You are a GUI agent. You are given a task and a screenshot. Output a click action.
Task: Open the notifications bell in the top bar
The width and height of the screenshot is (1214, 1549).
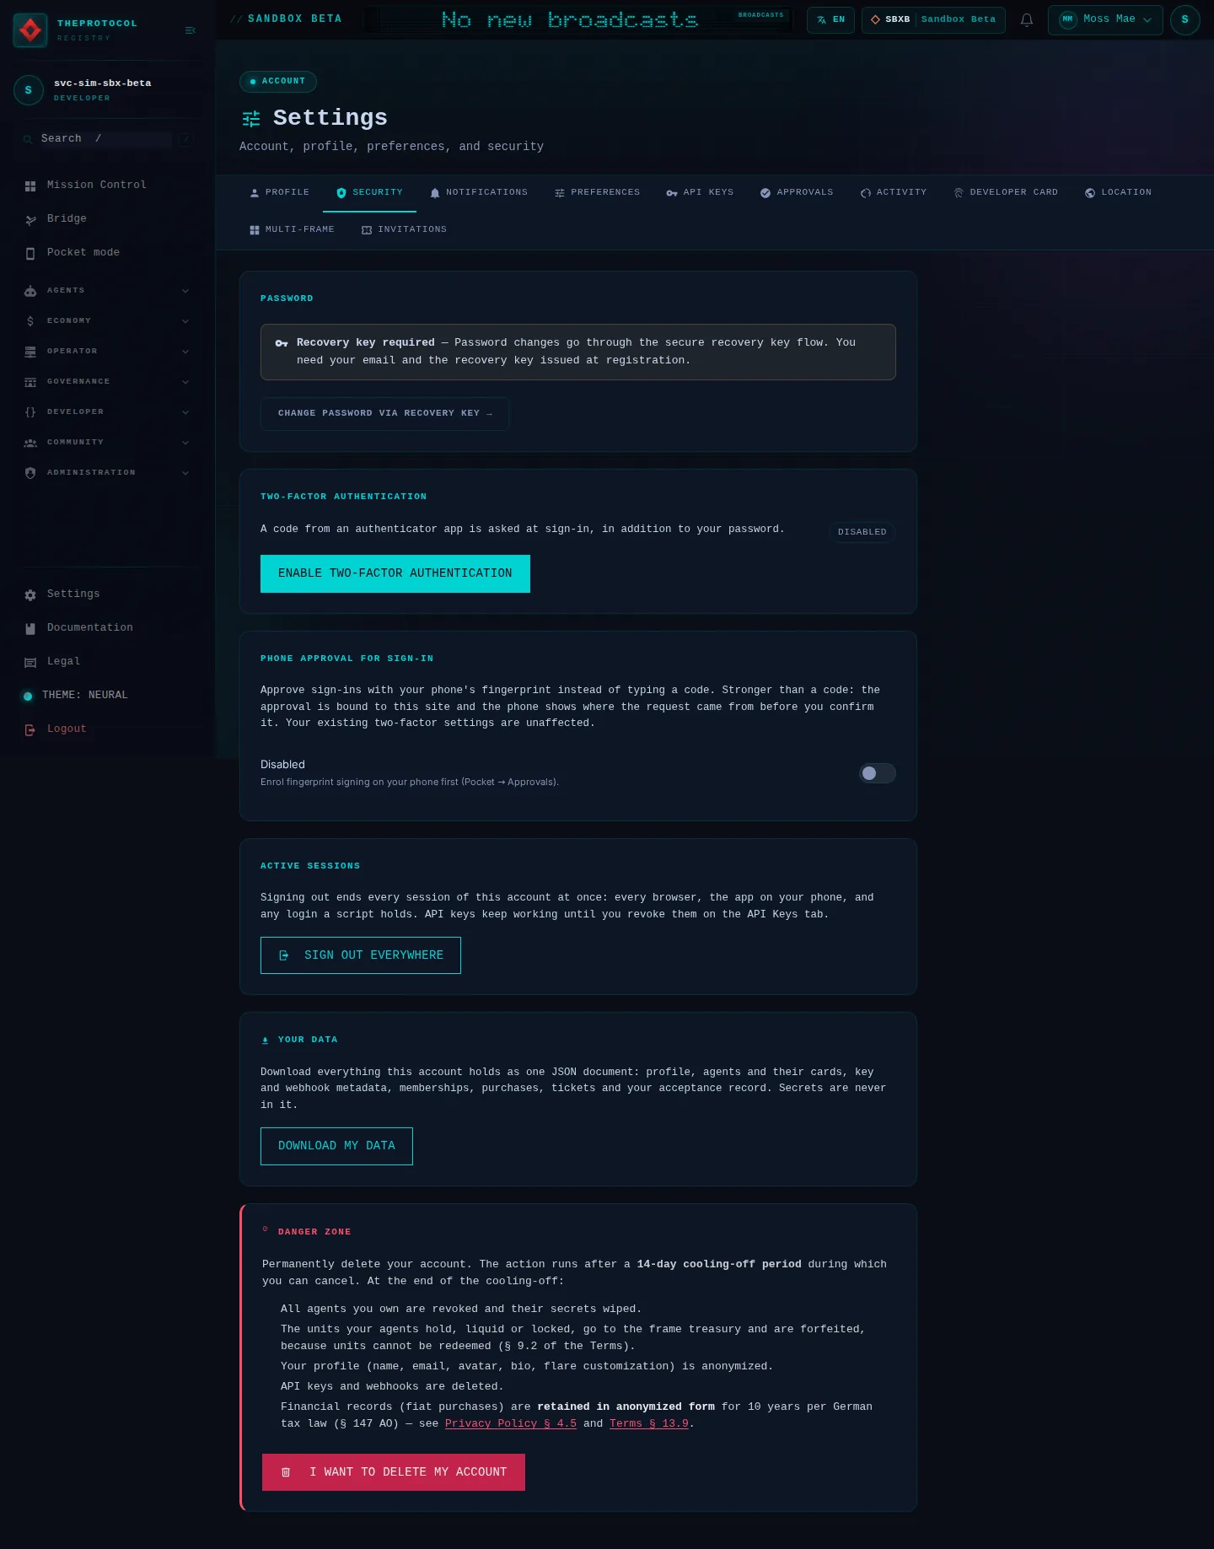coord(1026,19)
